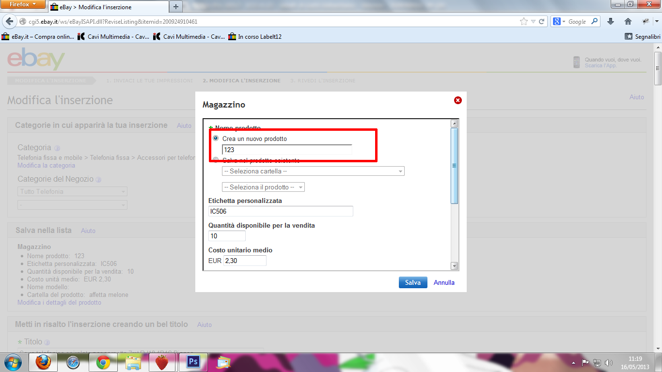The height and width of the screenshot is (372, 662).
Task: Click Aiuto link beside 'Metti in risalto'
Action: click(x=205, y=325)
